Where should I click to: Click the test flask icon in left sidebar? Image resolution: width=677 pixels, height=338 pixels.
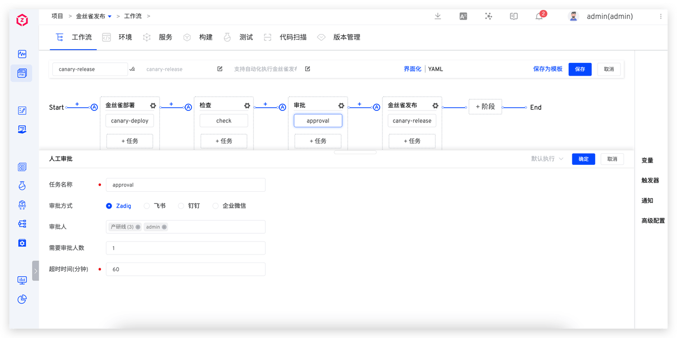[x=22, y=185]
